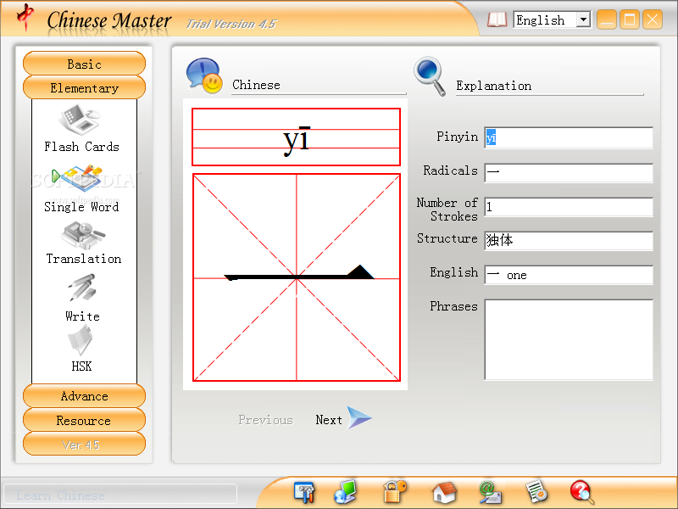The image size is (678, 509).
Task: Click the Flash Cards label
Action: 81,147
